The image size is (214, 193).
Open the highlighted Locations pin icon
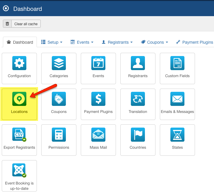[19, 99]
